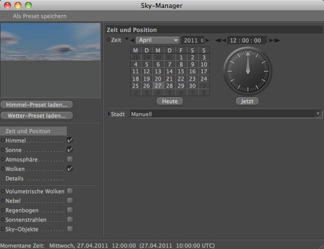Click the grip handle beside Als Preset speichern
Viewport: 324px width, 249px height.
(5, 16)
